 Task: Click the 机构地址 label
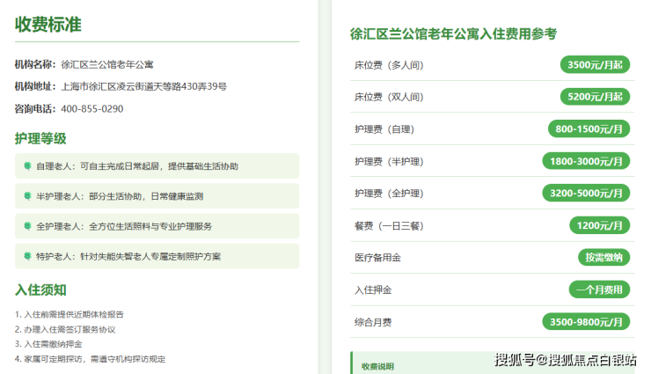pos(35,86)
